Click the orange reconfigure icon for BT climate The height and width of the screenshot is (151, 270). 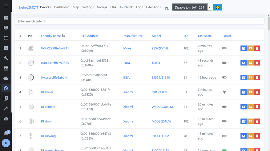coord(250,107)
